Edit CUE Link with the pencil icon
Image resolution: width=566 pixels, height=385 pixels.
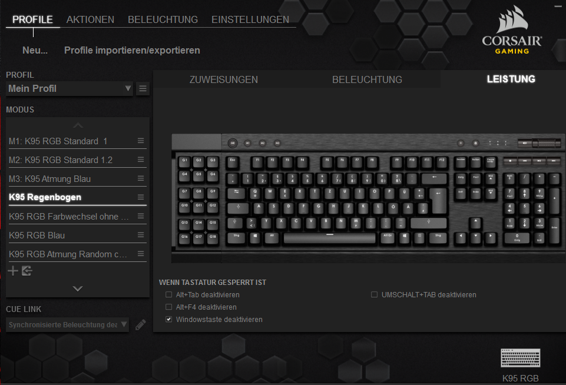140,324
